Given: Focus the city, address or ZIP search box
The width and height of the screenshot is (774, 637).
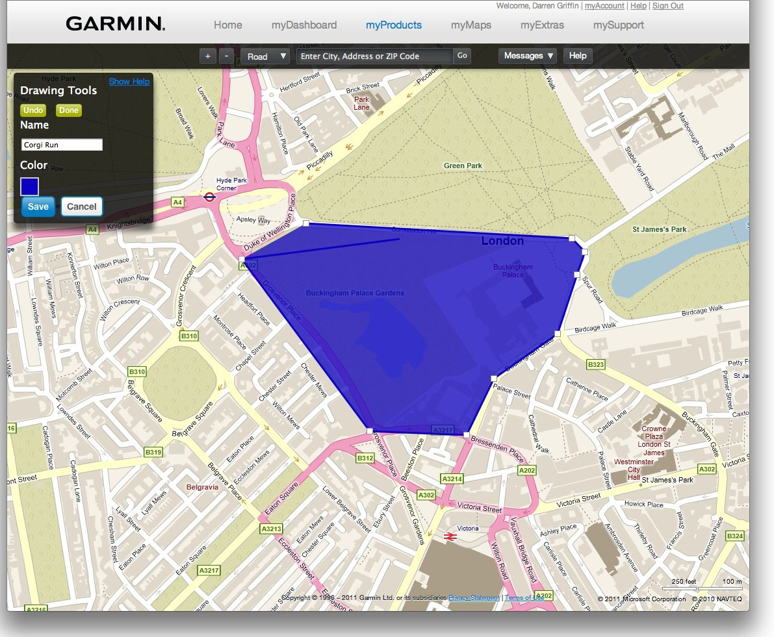Looking at the screenshot, I should coord(374,56).
